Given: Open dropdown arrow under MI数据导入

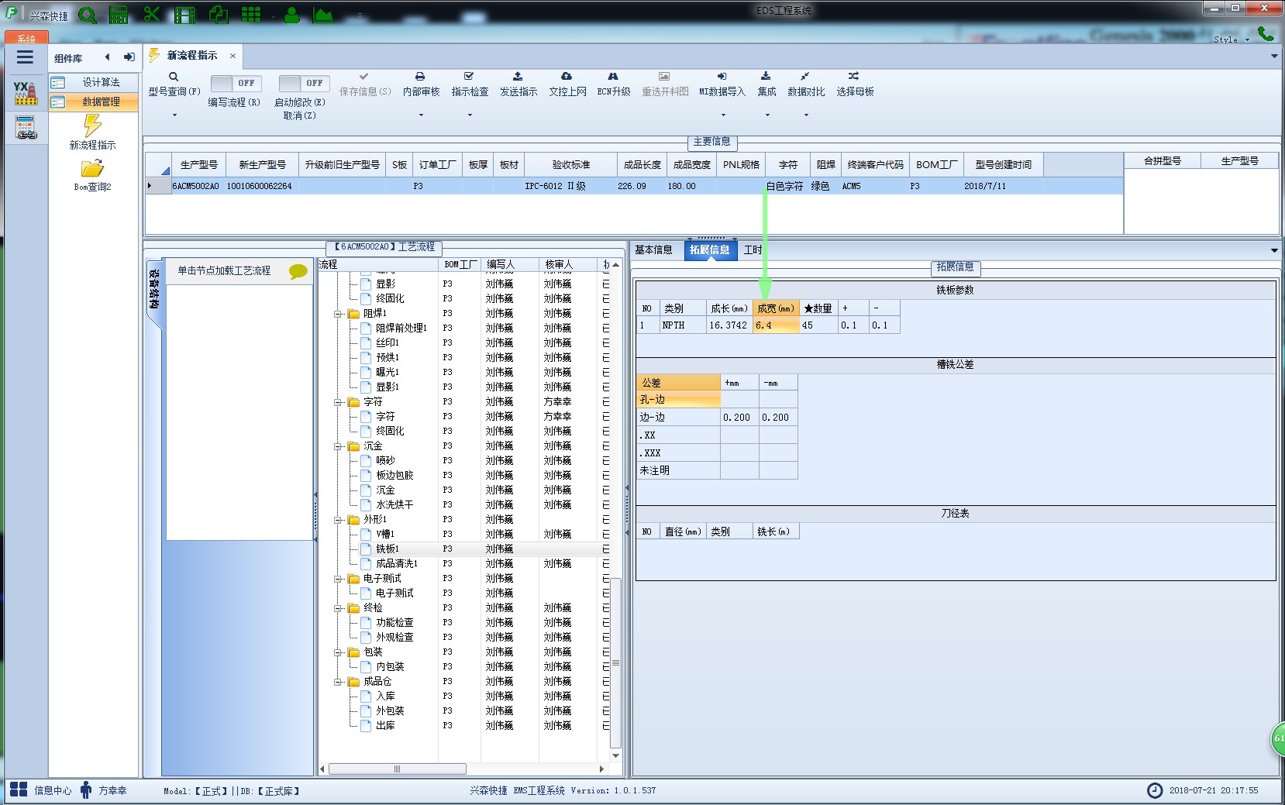Looking at the screenshot, I should coord(723,115).
